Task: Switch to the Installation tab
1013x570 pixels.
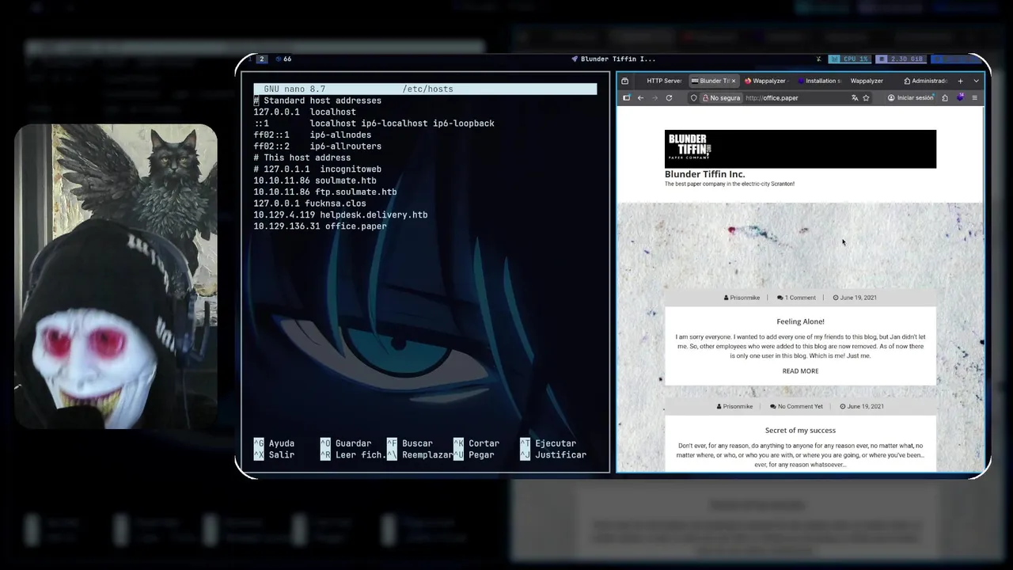Action: click(x=818, y=81)
